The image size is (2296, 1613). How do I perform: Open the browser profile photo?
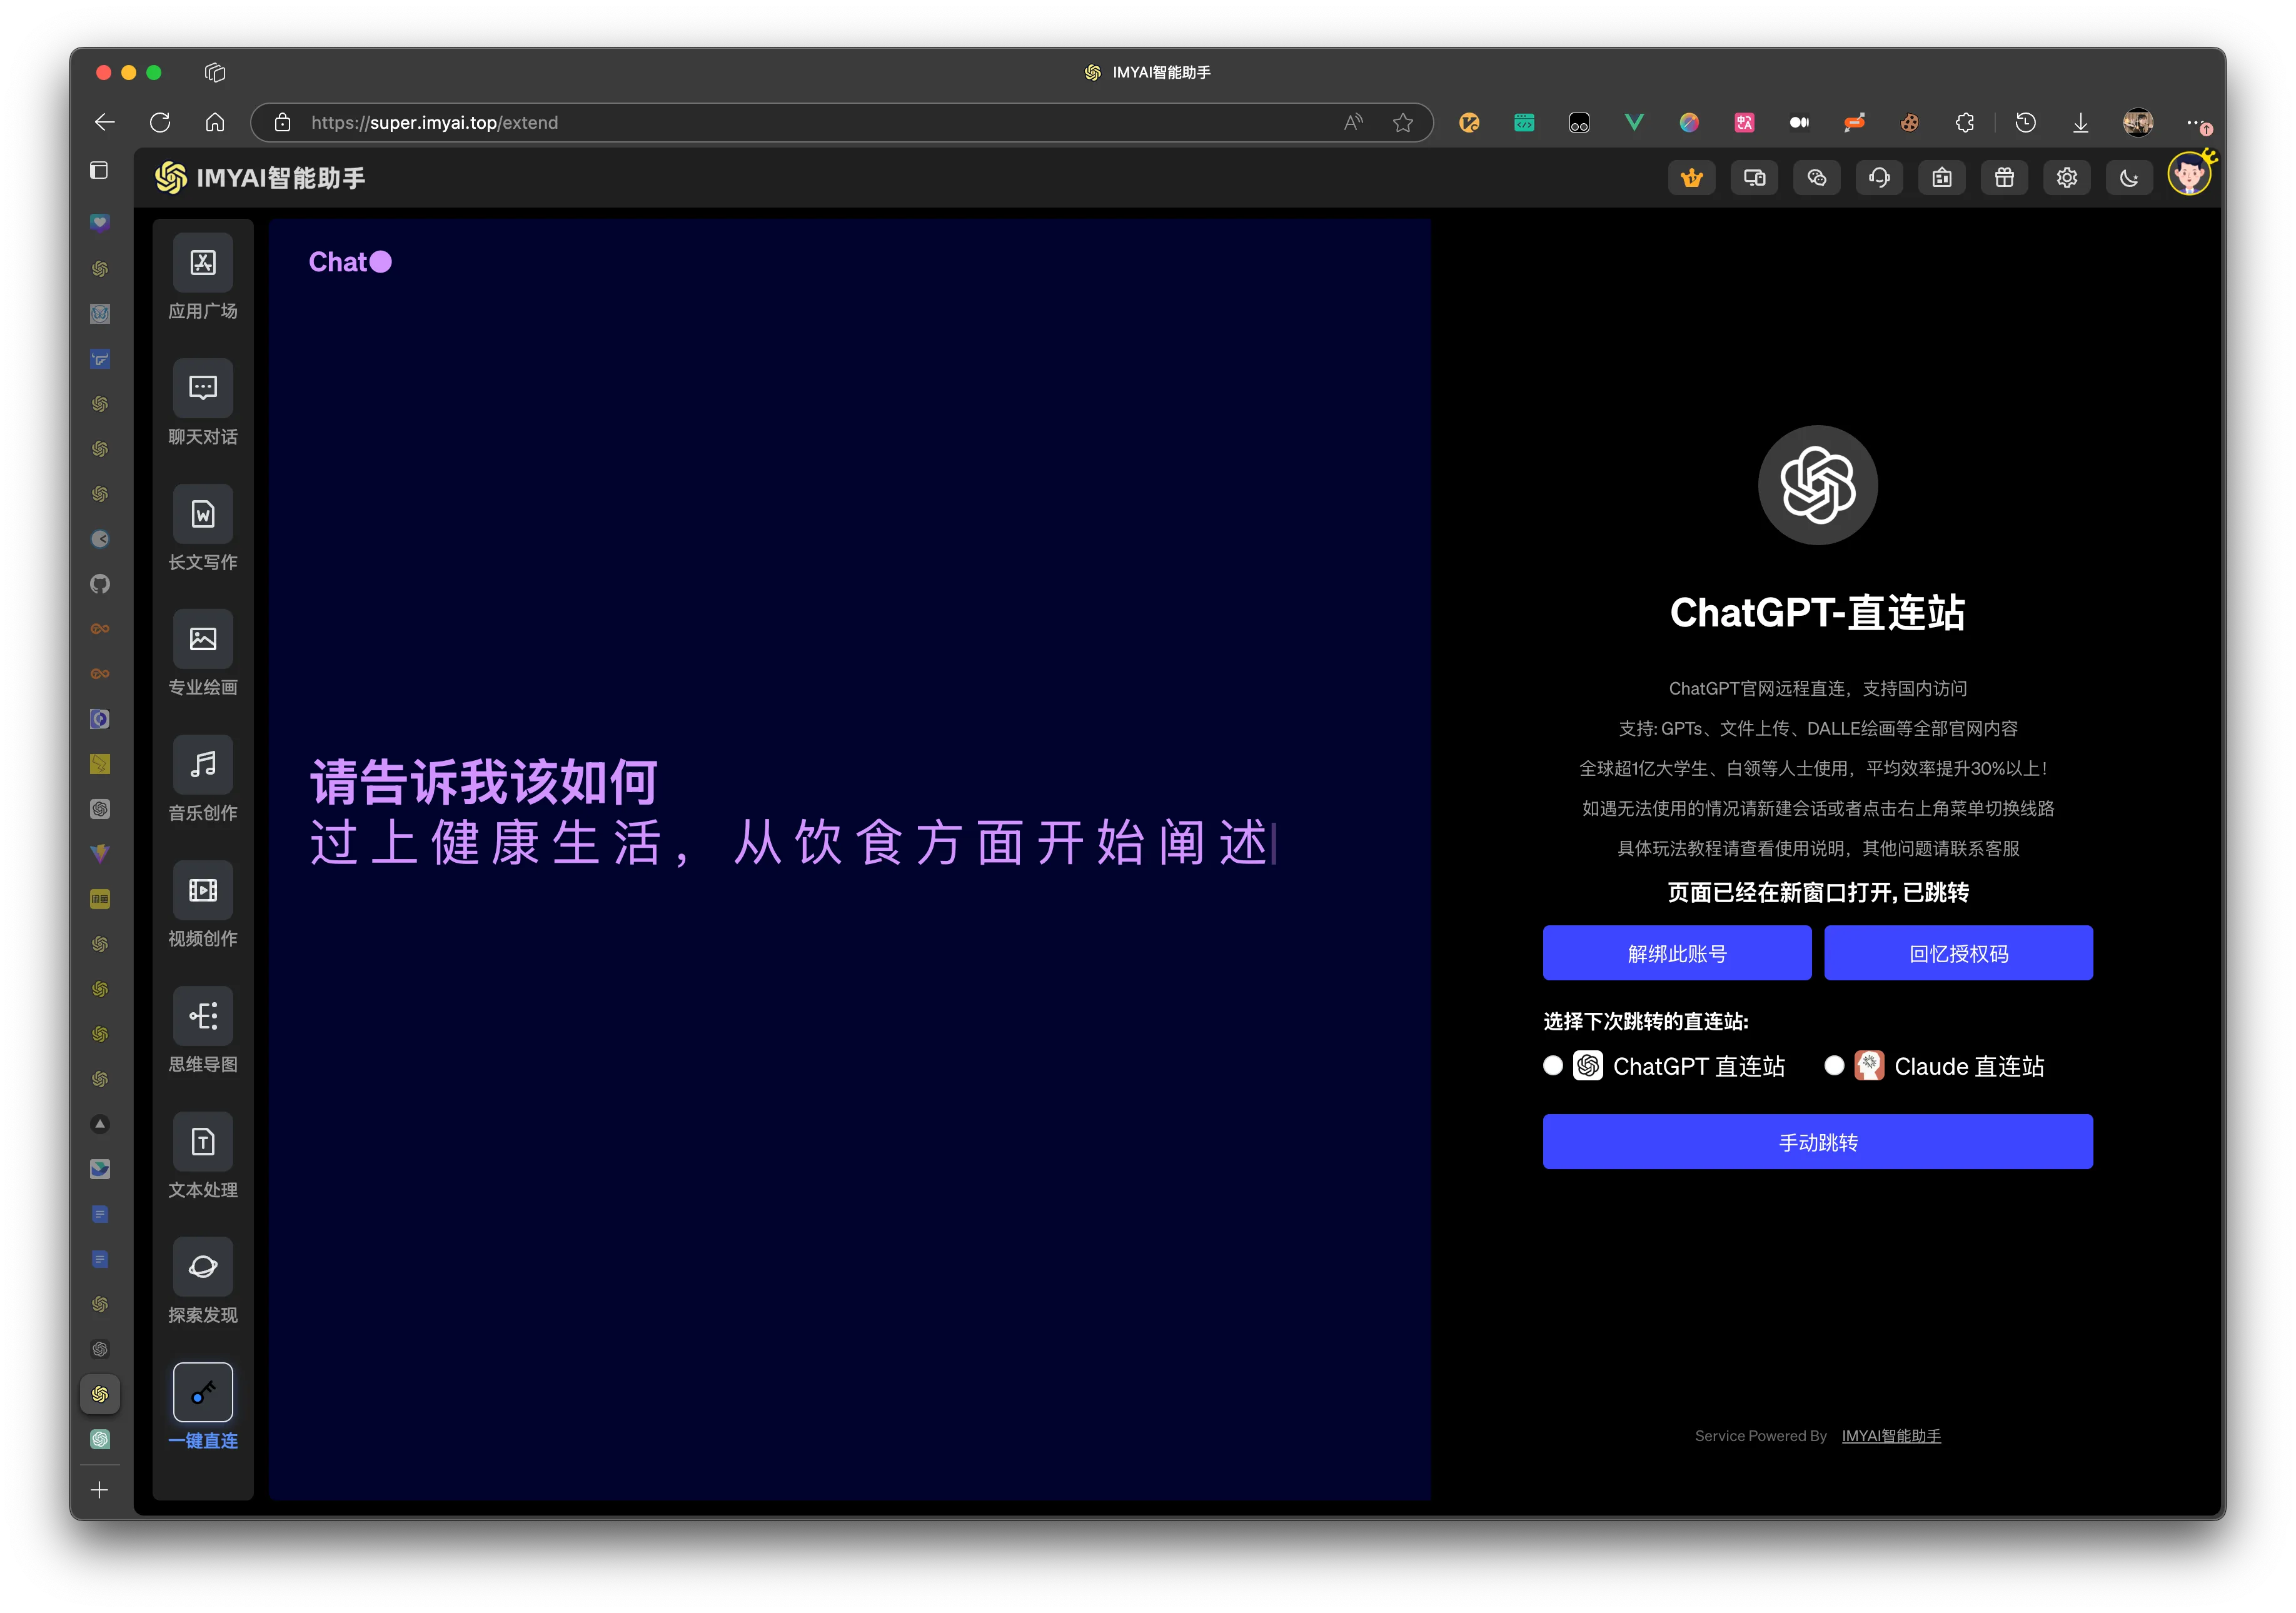tap(2138, 122)
